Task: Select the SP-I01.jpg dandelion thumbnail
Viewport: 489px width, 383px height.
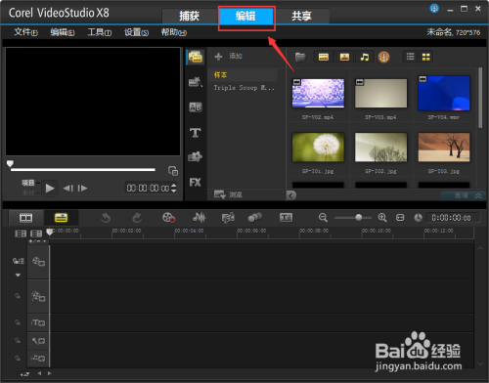Action: [x=318, y=148]
